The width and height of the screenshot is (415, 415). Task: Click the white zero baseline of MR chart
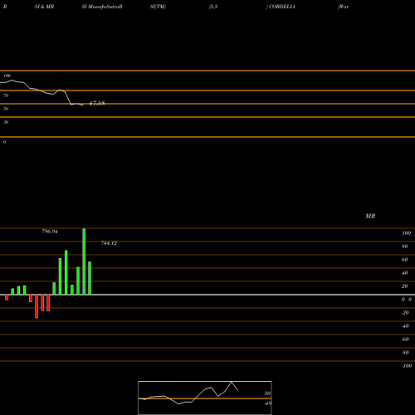click(x=207, y=295)
